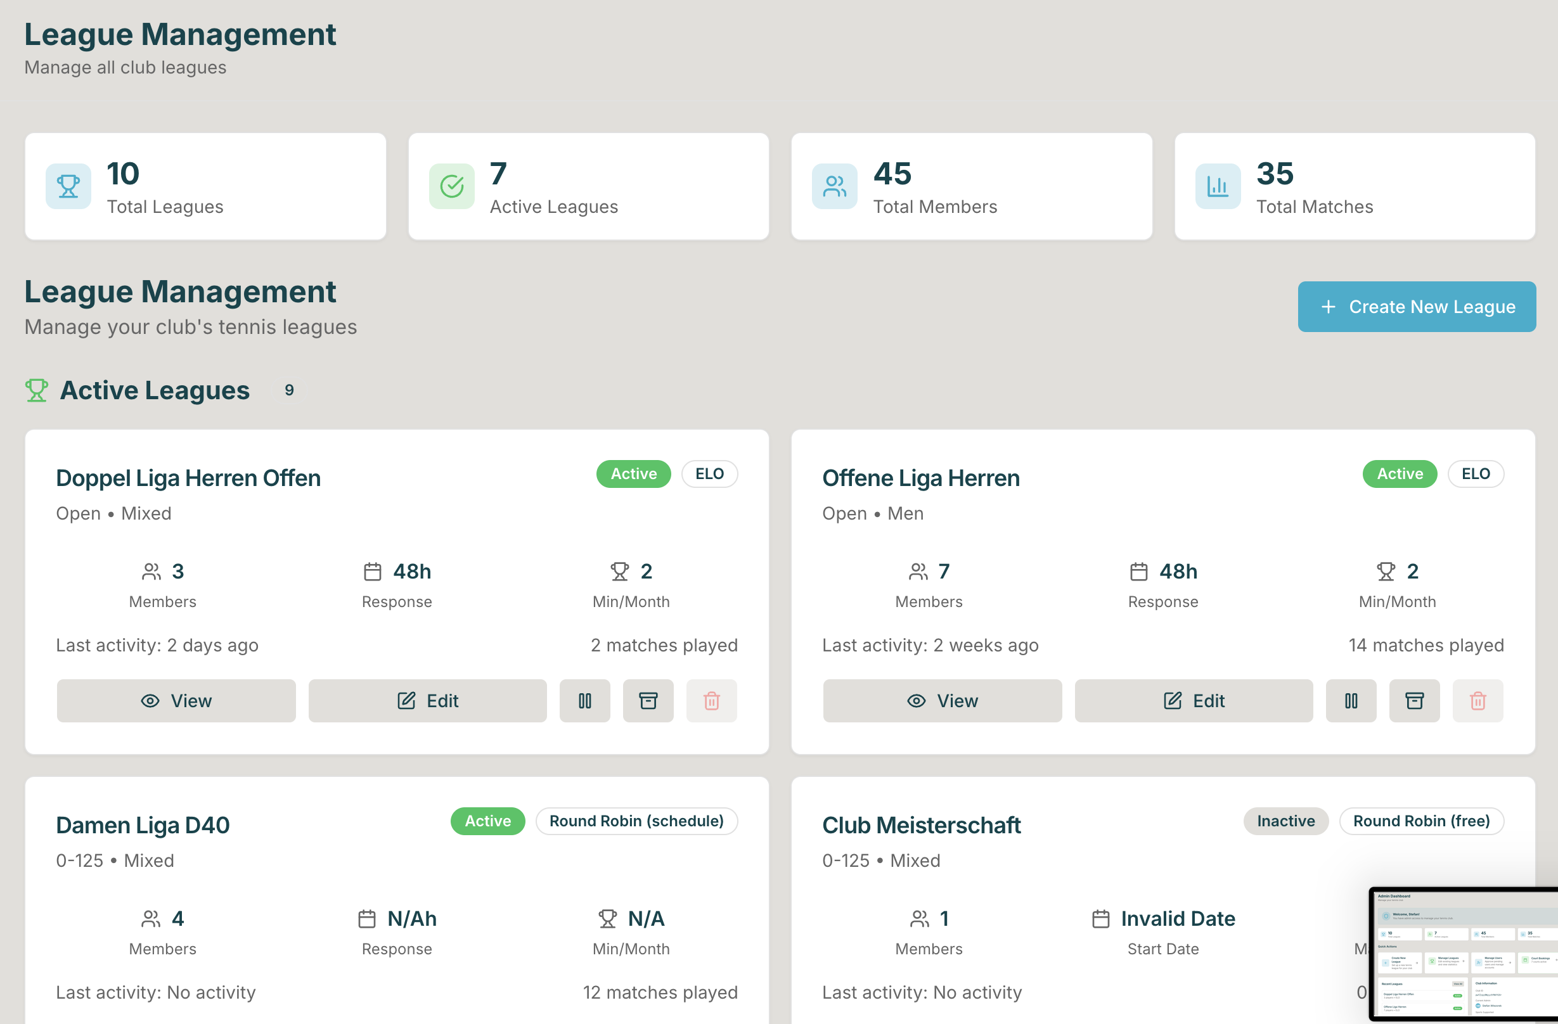
Task: View the Doppel Liga Herren Offen league
Action: click(x=176, y=701)
